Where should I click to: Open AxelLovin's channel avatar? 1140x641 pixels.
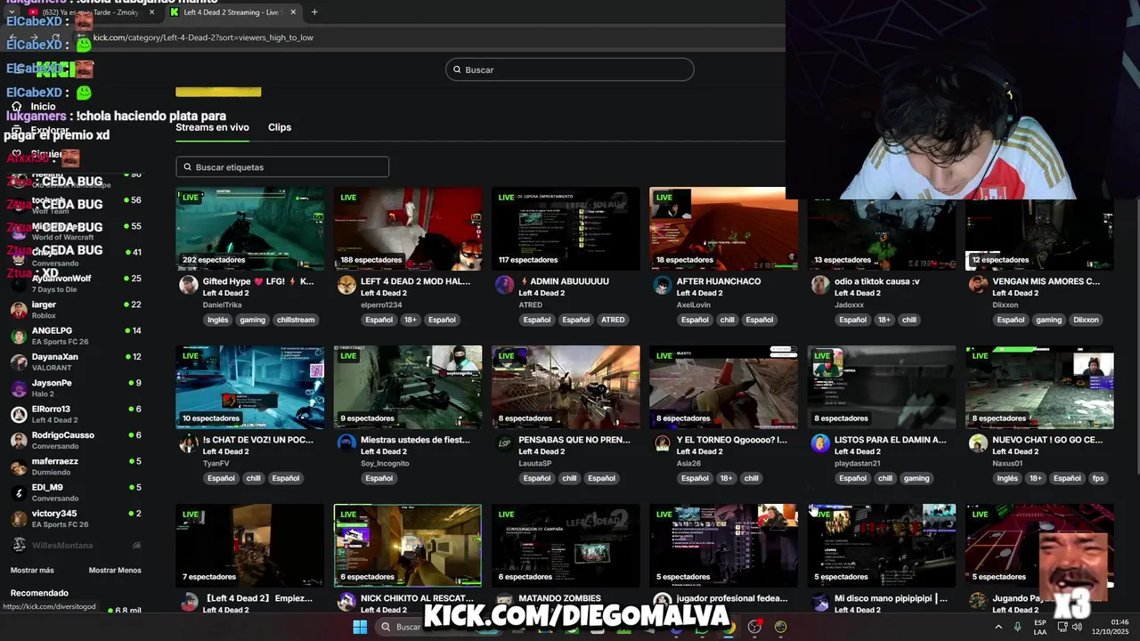coord(663,285)
